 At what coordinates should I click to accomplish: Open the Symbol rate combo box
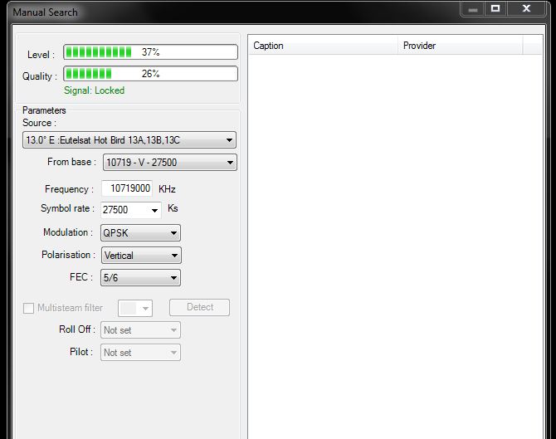point(131,210)
